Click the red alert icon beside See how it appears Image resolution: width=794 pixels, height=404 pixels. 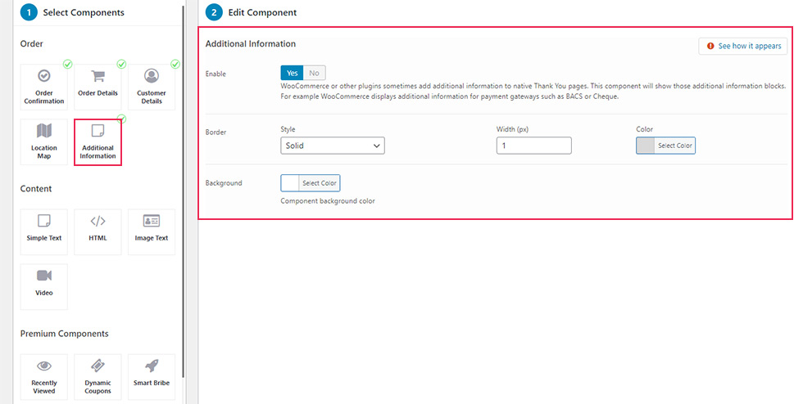(x=710, y=46)
